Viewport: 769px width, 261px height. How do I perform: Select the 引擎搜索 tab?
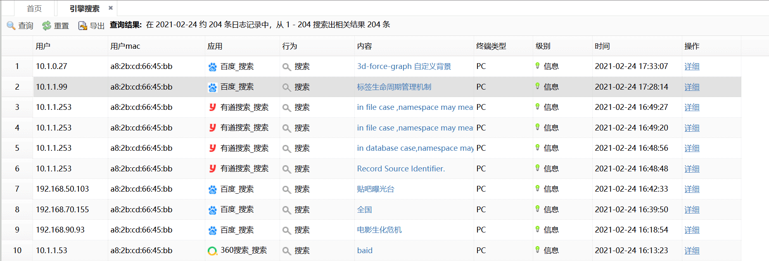[84, 8]
